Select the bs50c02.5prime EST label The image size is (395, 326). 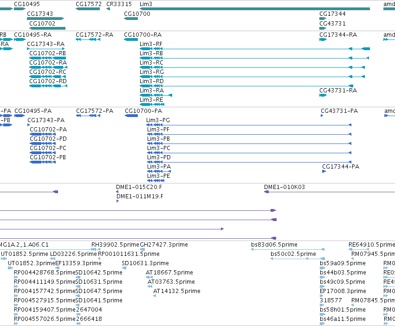coord(293,254)
